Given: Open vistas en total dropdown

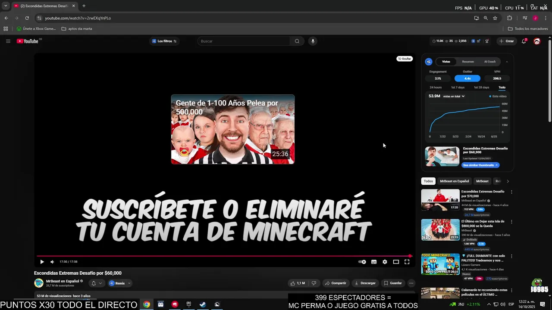Looking at the screenshot, I should click(x=454, y=96).
